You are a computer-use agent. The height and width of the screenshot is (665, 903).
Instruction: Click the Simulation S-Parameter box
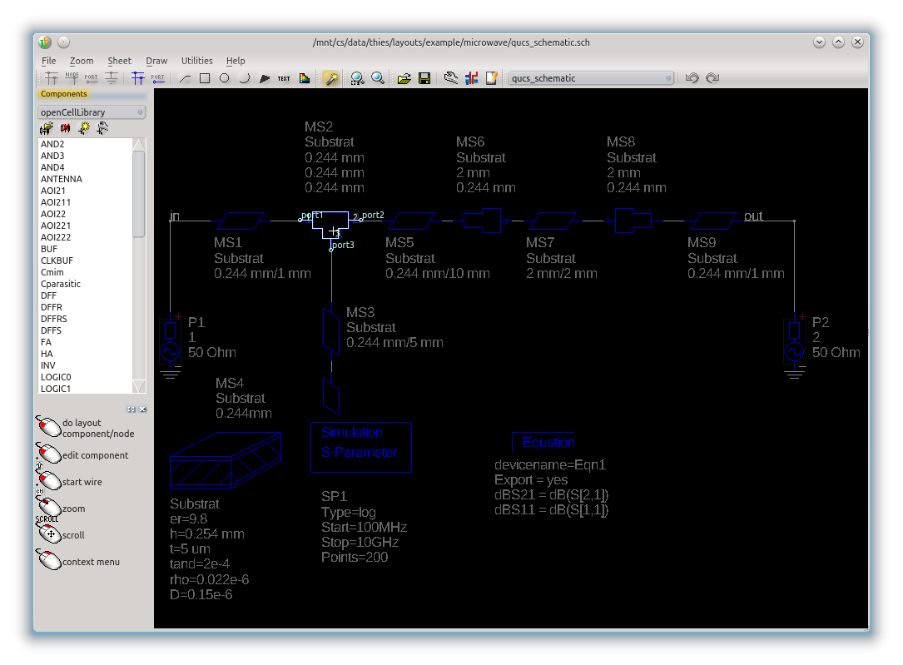click(361, 448)
